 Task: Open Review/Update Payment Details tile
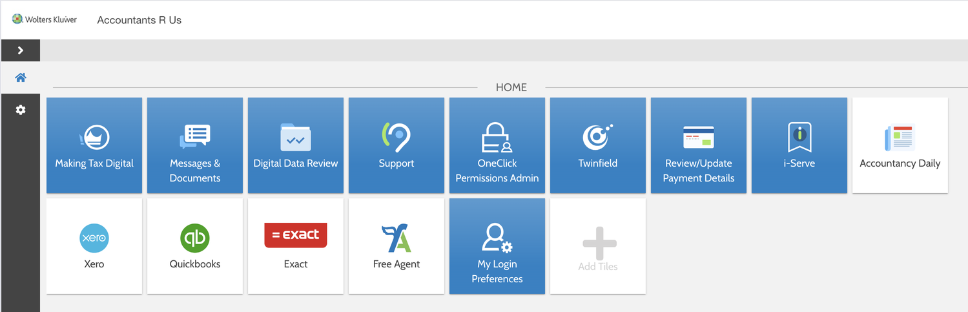click(x=699, y=145)
